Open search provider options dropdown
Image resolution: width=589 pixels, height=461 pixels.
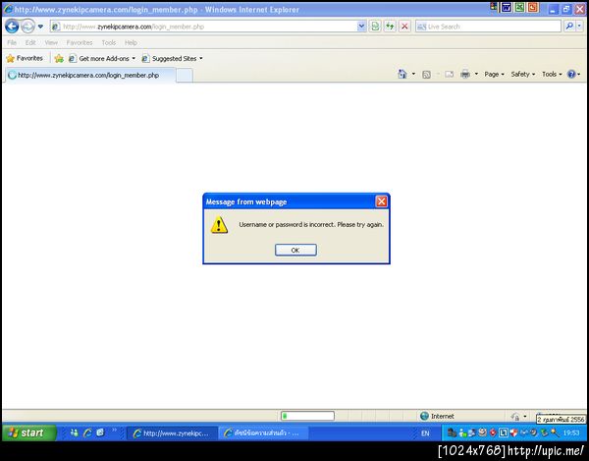[x=579, y=27]
